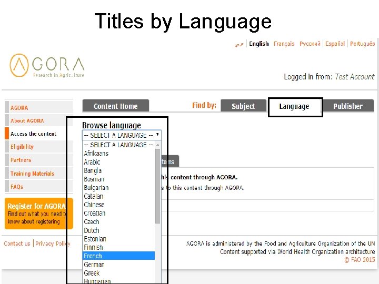Click the © FAO 2015 link
This screenshot has width=379, height=284.
tap(360, 260)
